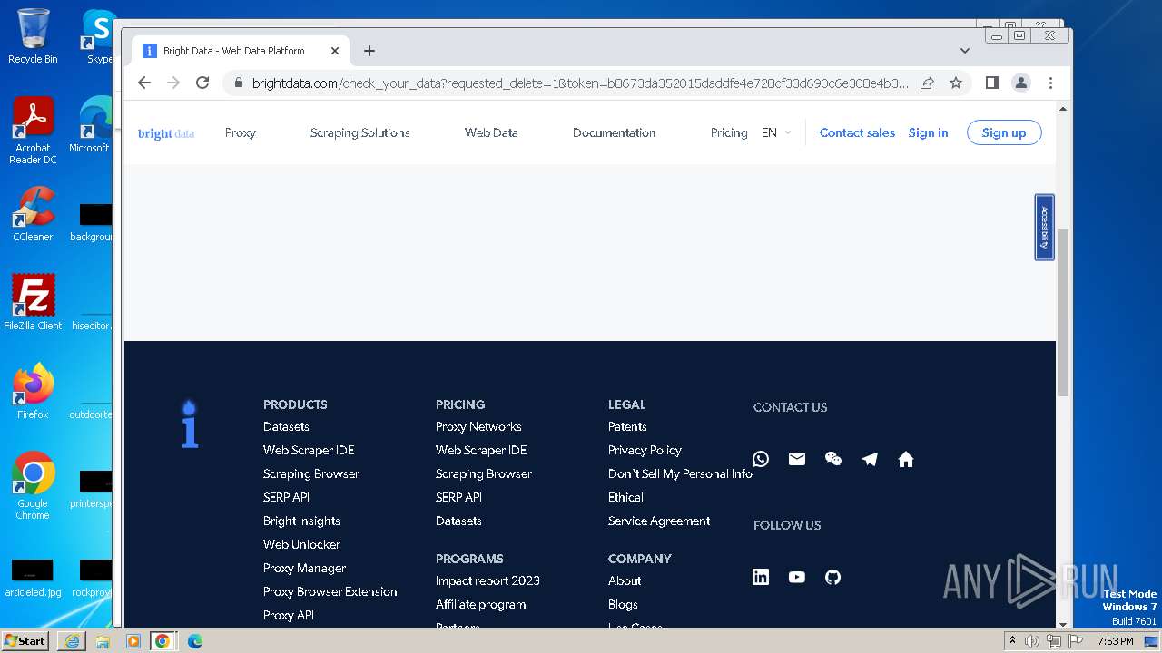Screen dimensions: 1162x653
Task: Open the Documentation menu item
Action: 615,133
